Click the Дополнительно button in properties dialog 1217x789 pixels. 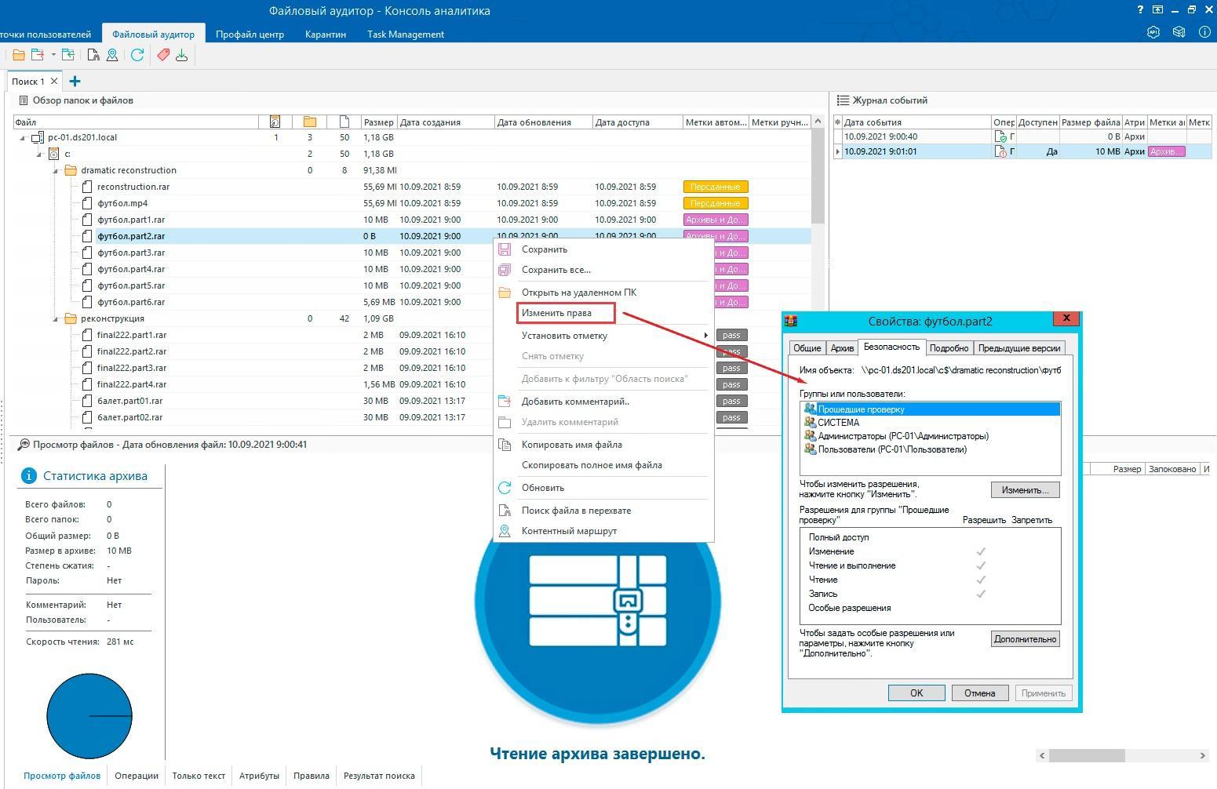pos(1024,639)
